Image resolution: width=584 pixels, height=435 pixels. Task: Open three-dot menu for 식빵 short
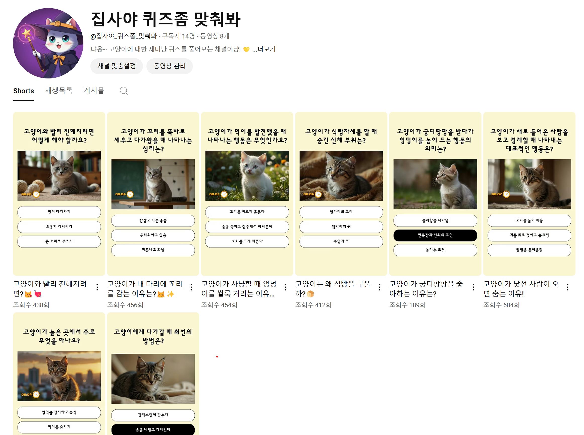(379, 287)
